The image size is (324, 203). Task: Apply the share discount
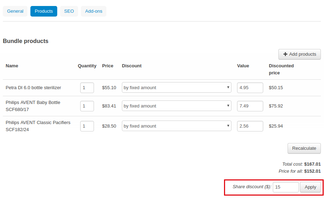click(x=310, y=187)
